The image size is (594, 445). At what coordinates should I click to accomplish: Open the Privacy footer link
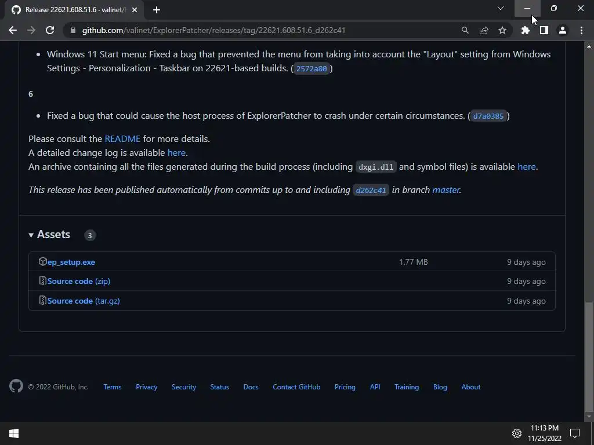tap(147, 387)
